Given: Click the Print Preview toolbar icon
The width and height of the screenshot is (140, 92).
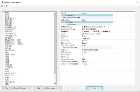Looking at the screenshot, I should pos(5,6).
